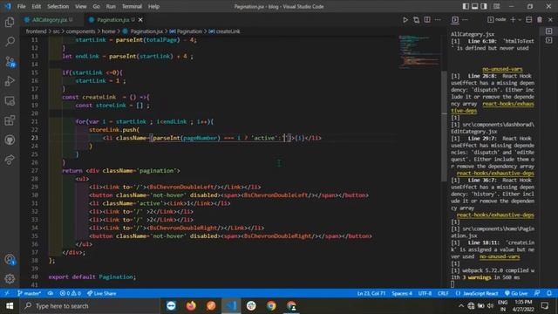
Task: Open the Explorer view in activity bar
Action: pos(10,22)
